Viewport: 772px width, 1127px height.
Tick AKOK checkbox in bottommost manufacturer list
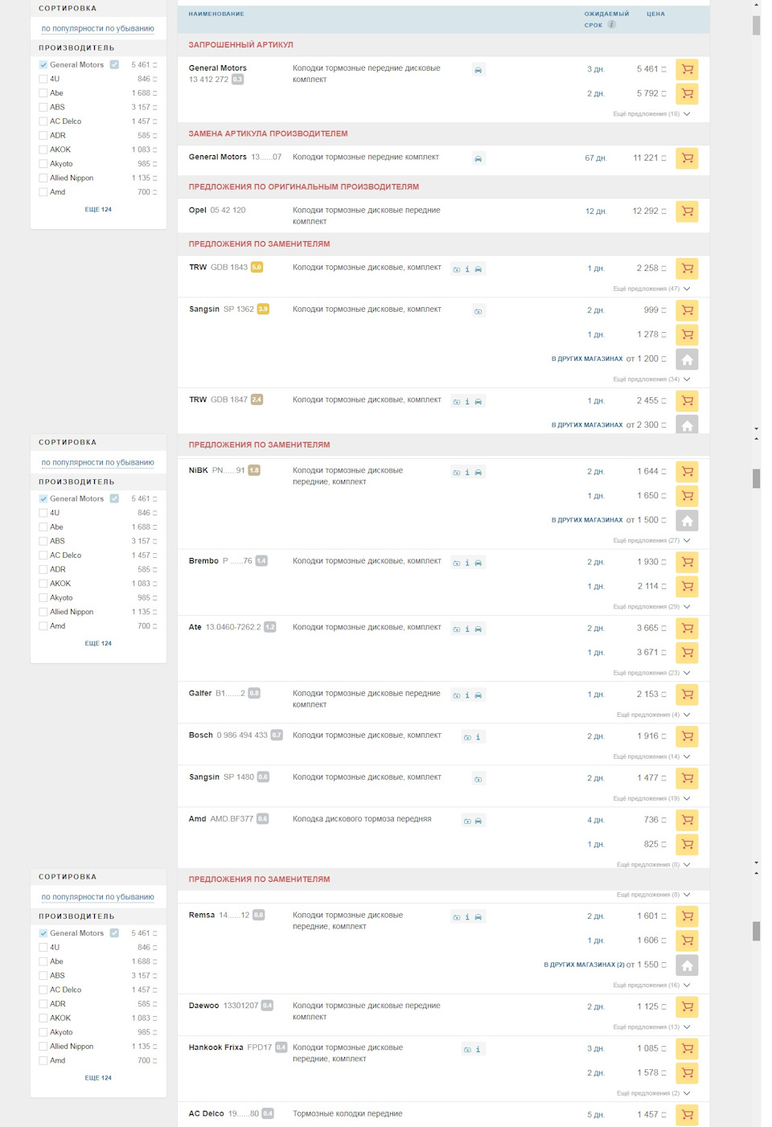click(43, 1018)
